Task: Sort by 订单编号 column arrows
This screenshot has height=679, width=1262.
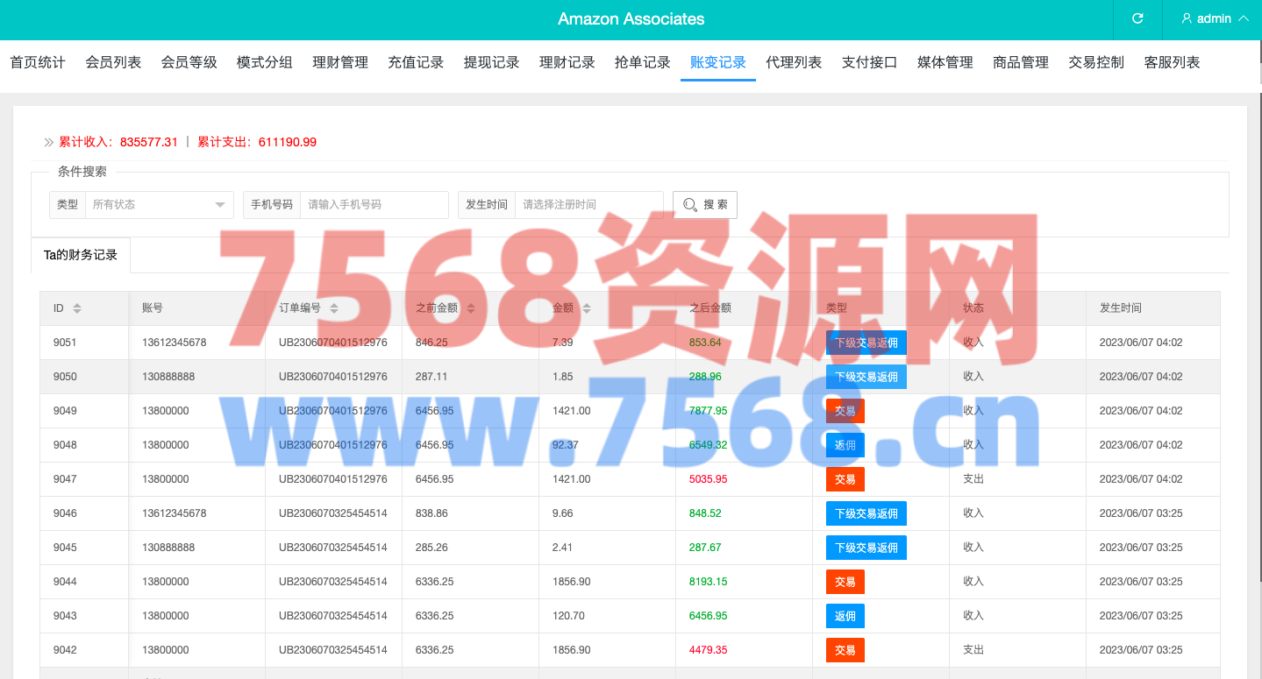Action: (334, 308)
